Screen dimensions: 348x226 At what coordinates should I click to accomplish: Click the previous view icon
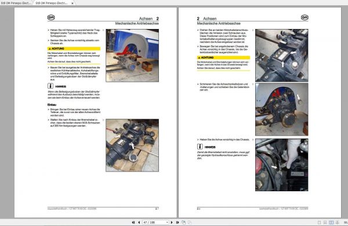[x=183, y=222]
